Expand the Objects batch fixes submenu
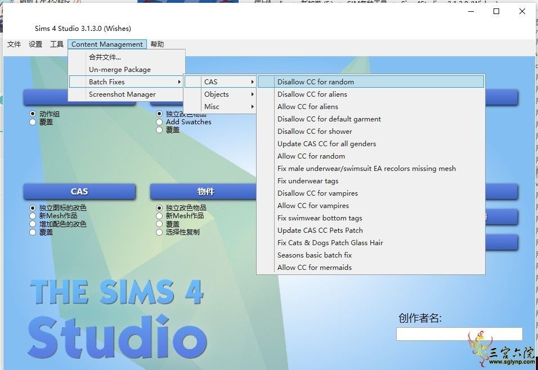The width and height of the screenshot is (538, 370). pyautogui.click(x=220, y=94)
